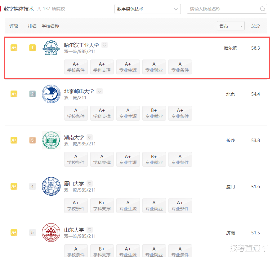Click 厦门大学 A+ 学校条件 tile
Image resolution: width=272 pixels, height=257 pixels.
(x=76, y=206)
